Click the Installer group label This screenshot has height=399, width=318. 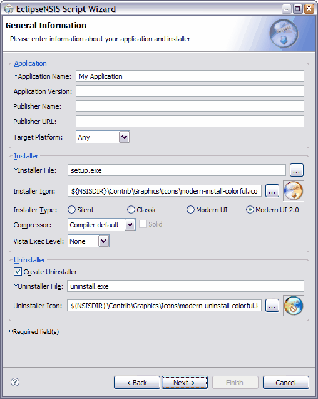pos(26,156)
